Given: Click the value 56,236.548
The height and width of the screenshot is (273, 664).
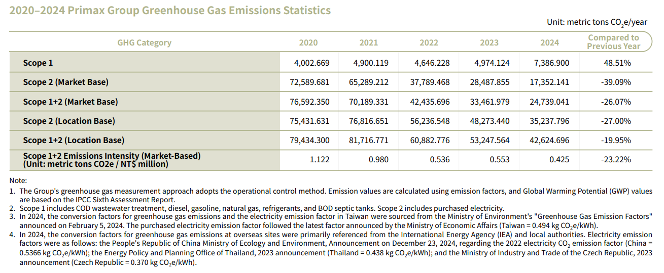Looking at the screenshot, I should coord(430,121).
